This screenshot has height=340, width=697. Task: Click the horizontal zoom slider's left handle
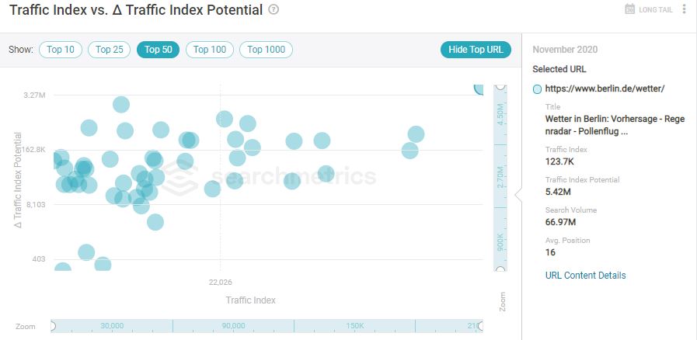click(x=52, y=326)
